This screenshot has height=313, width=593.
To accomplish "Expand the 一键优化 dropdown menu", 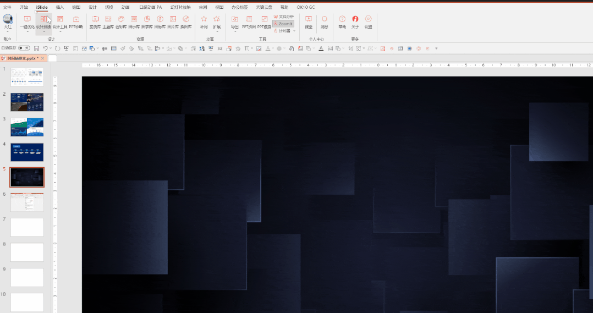I will click(27, 31).
